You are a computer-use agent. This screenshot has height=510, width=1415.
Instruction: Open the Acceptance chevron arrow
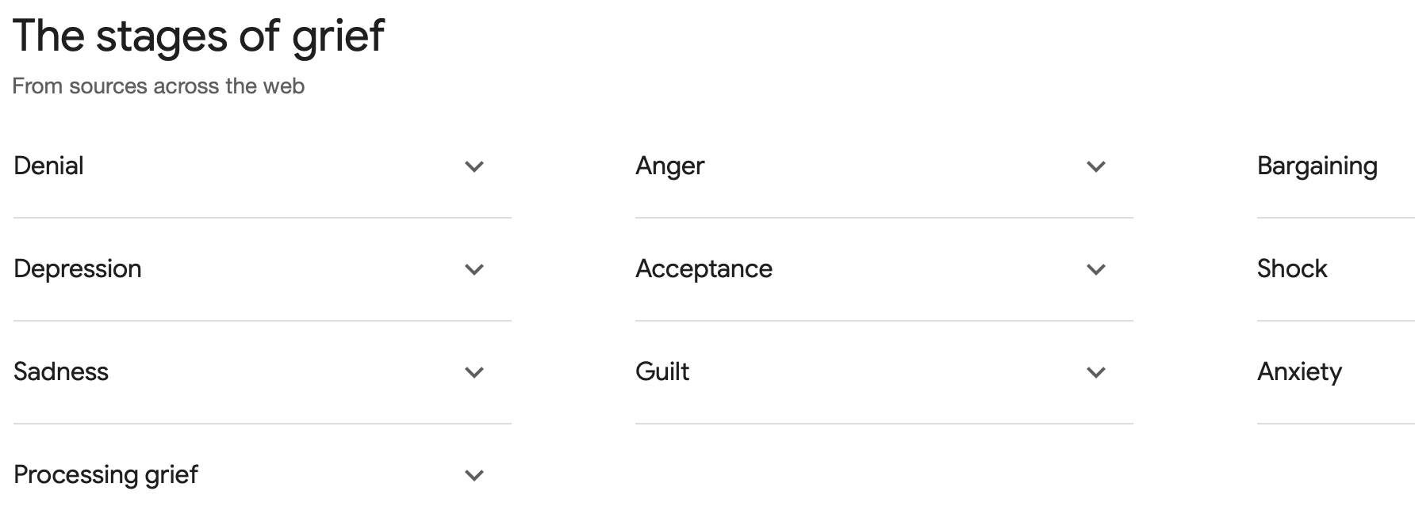point(1096,269)
